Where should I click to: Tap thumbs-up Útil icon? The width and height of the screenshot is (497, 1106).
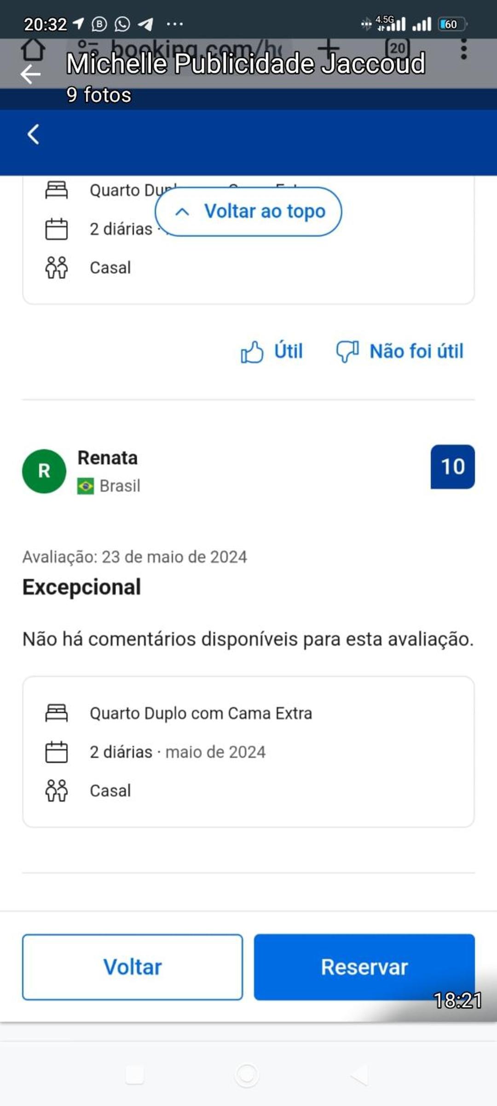click(252, 352)
